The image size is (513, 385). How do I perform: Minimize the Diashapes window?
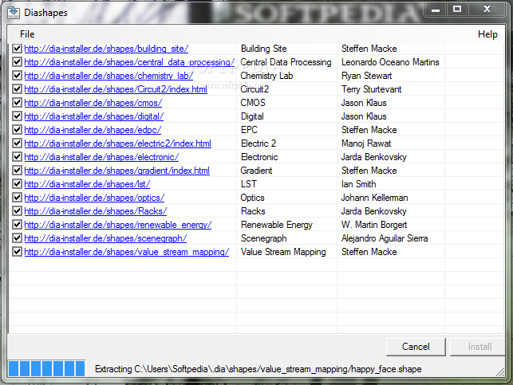pos(436,9)
